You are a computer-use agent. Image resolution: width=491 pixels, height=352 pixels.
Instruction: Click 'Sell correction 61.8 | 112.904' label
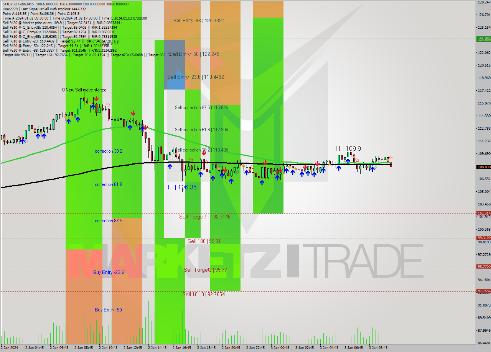click(201, 130)
